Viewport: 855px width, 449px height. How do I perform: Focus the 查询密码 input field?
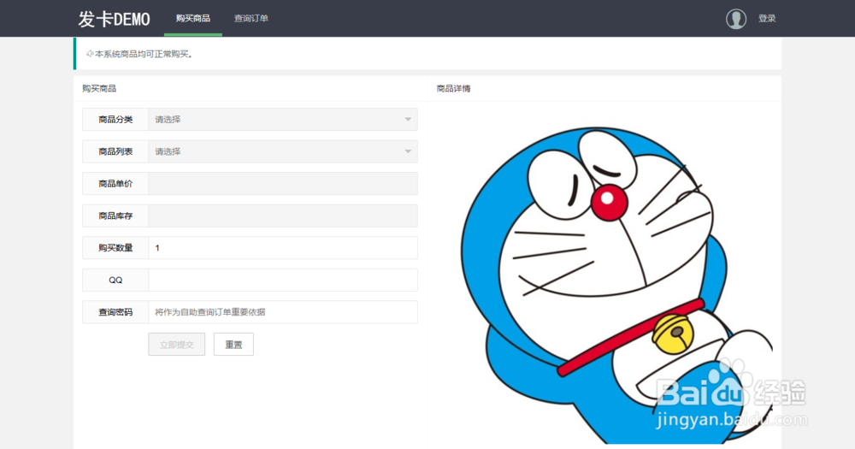[283, 312]
